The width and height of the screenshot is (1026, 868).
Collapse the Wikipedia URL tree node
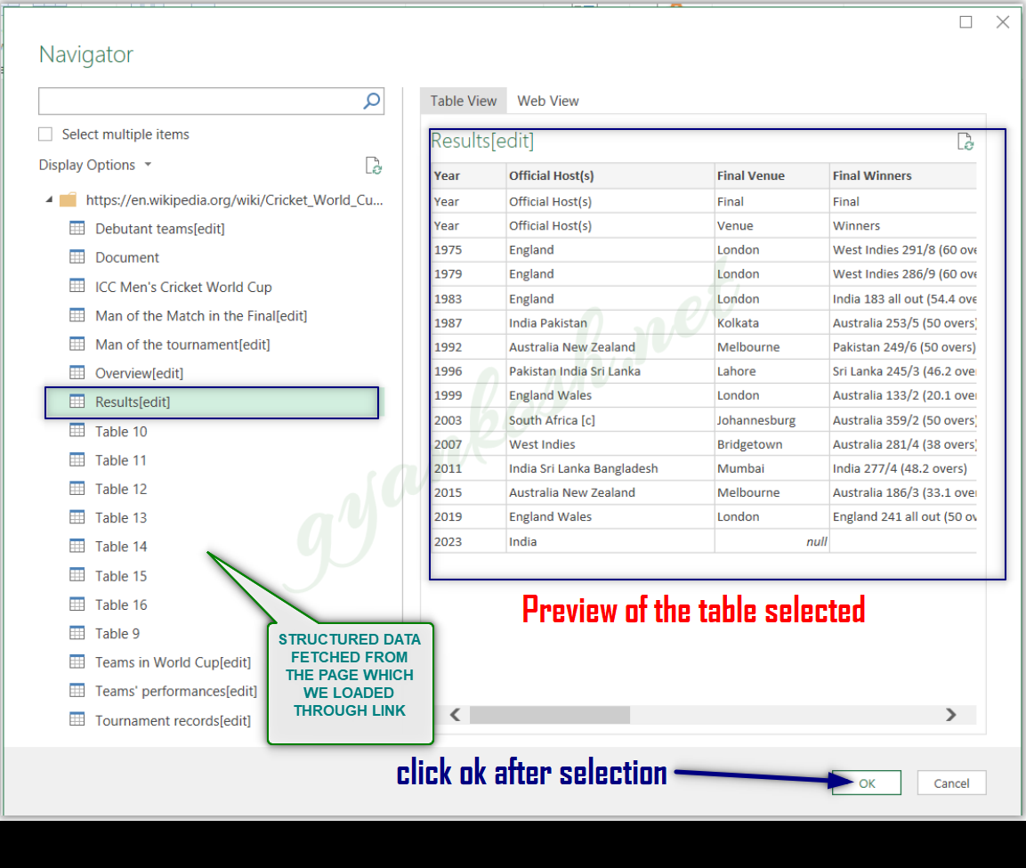click(x=48, y=199)
